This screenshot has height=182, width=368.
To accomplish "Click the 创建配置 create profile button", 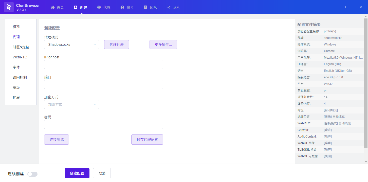I will click(77, 173).
